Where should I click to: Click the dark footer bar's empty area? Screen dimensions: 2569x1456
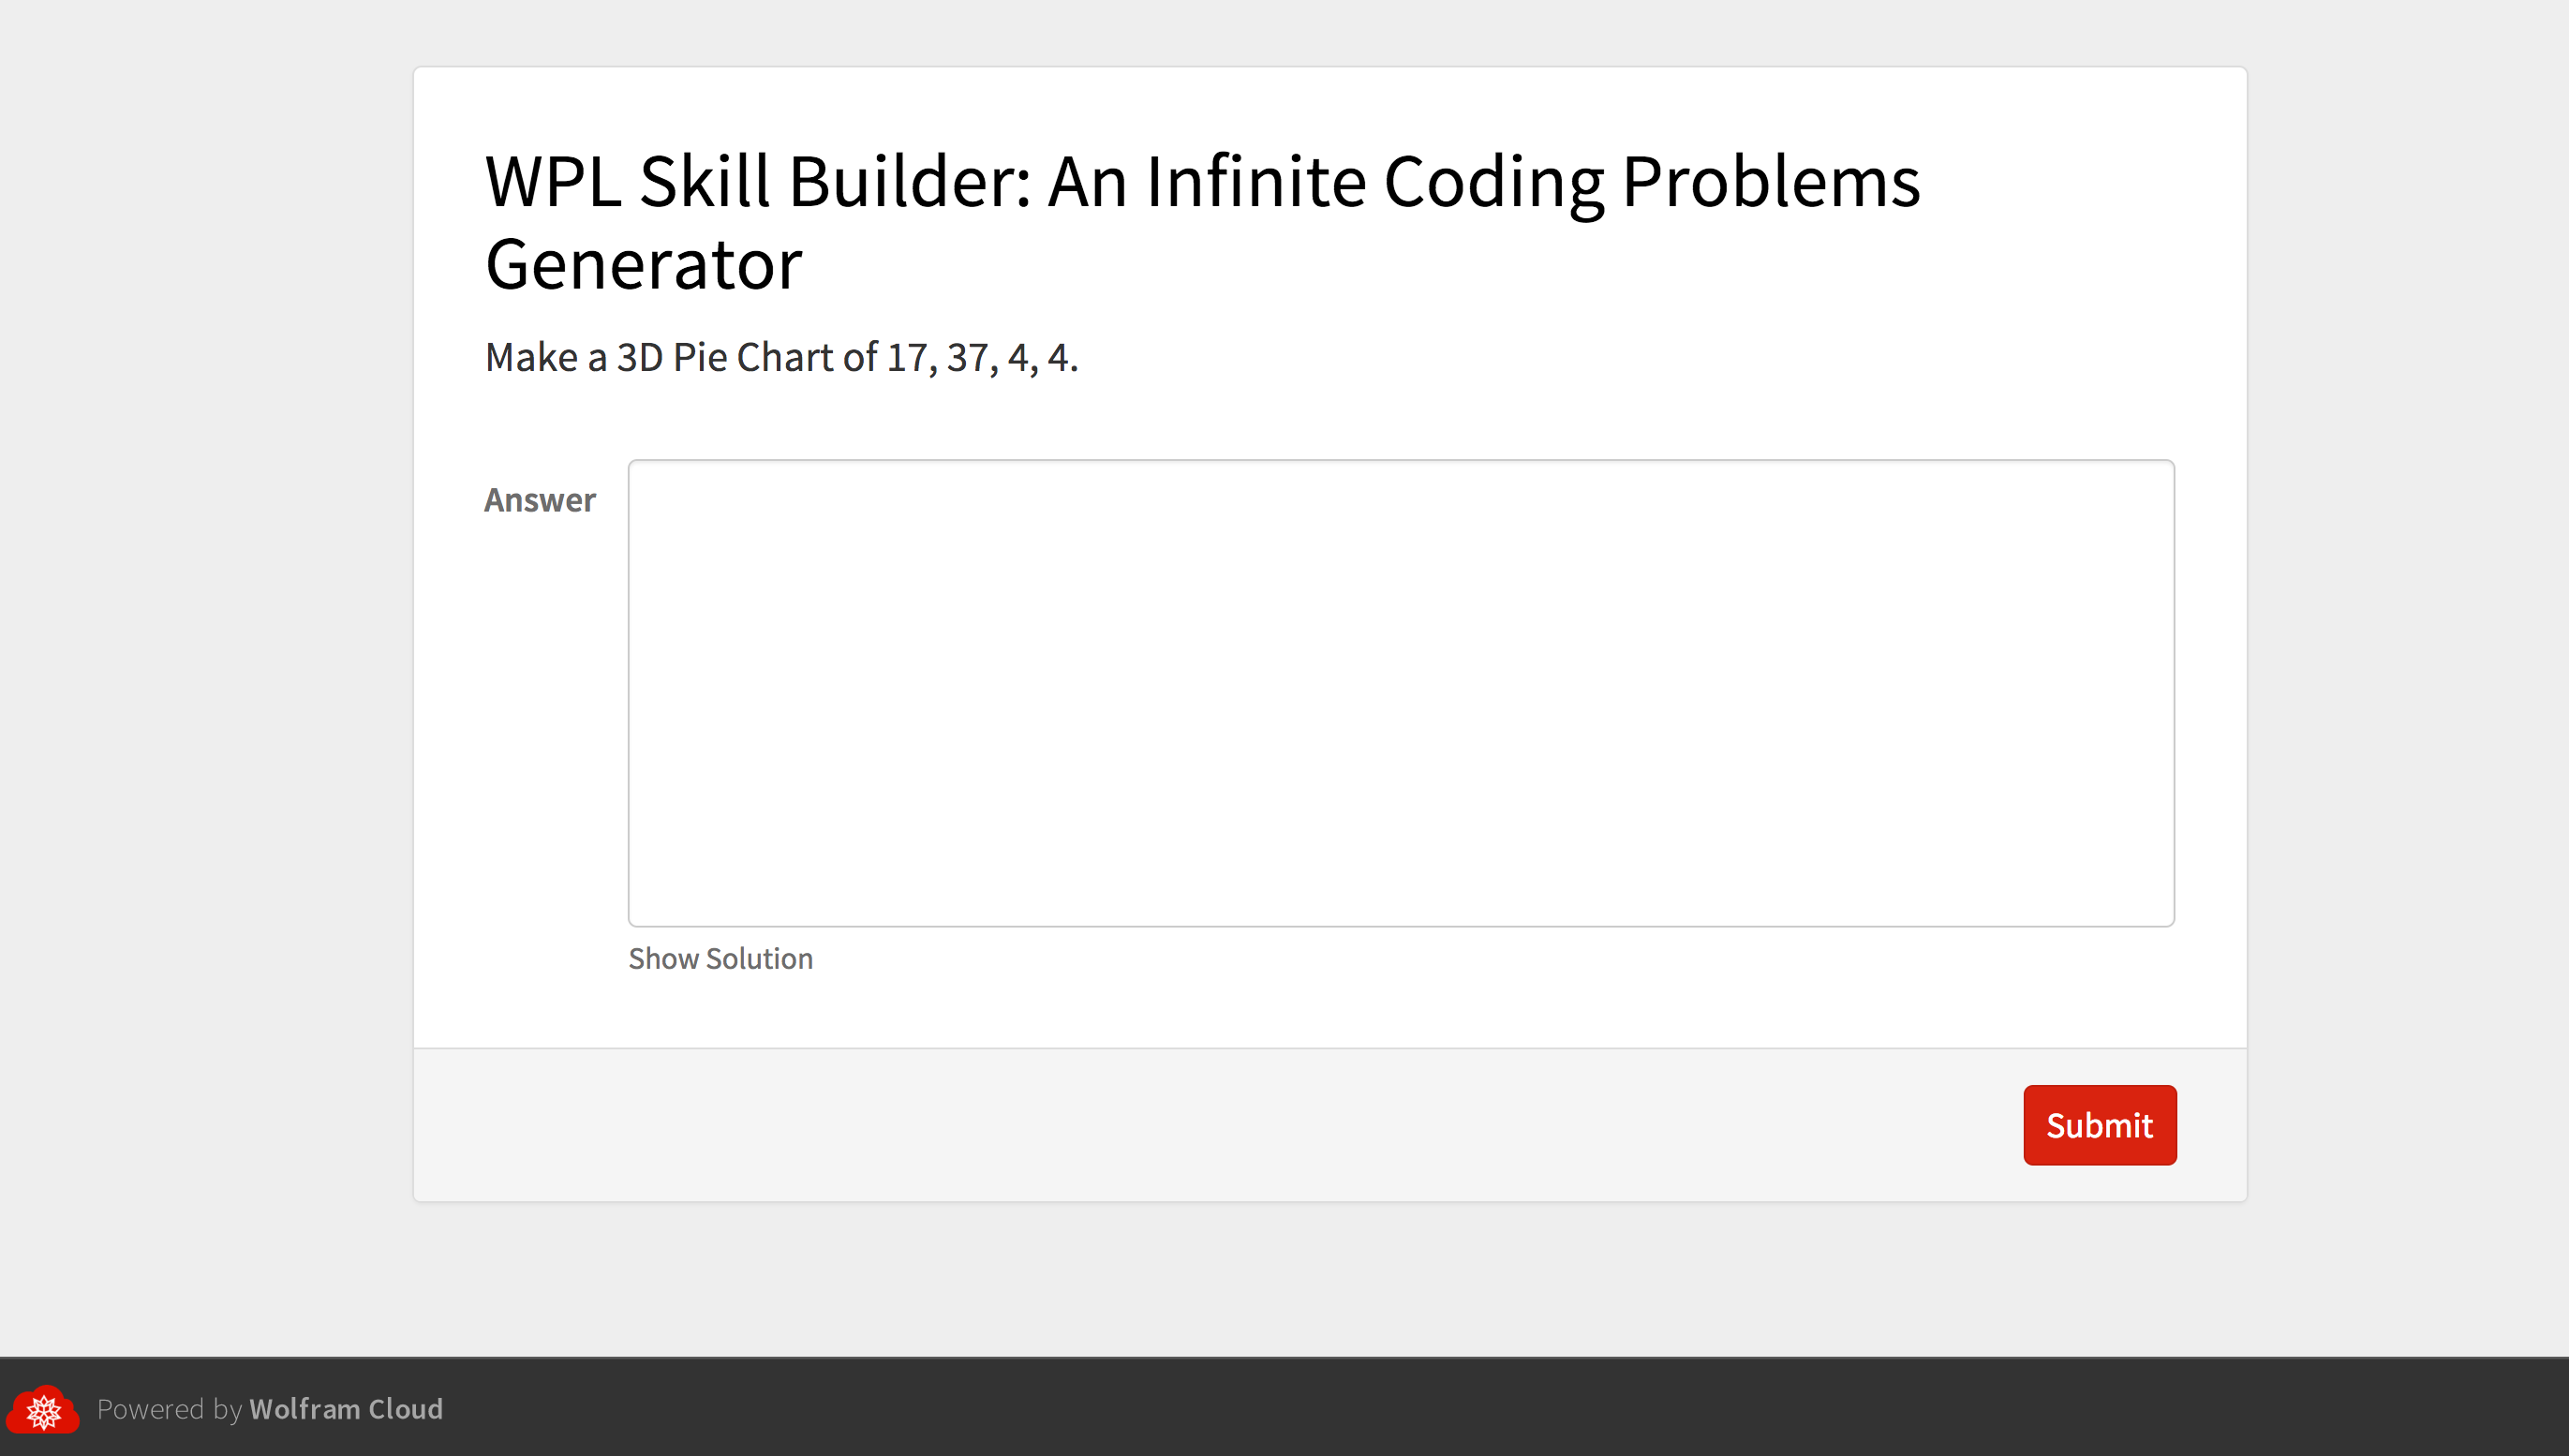1500,1408
